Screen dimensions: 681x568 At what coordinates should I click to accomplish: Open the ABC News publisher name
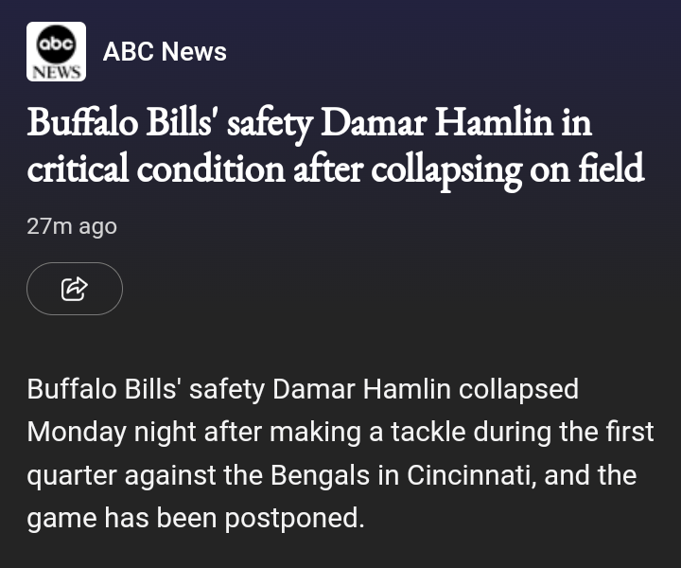(x=165, y=51)
